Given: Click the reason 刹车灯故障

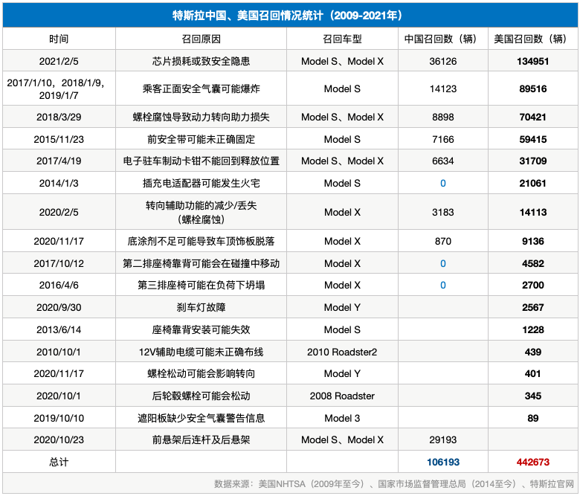Looking at the screenshot, I should click(x=201, y=307).
